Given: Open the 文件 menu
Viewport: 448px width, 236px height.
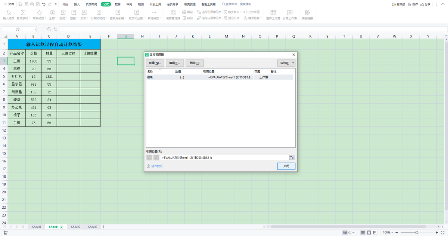Looking at the screenshot, I should coord(9,4).
